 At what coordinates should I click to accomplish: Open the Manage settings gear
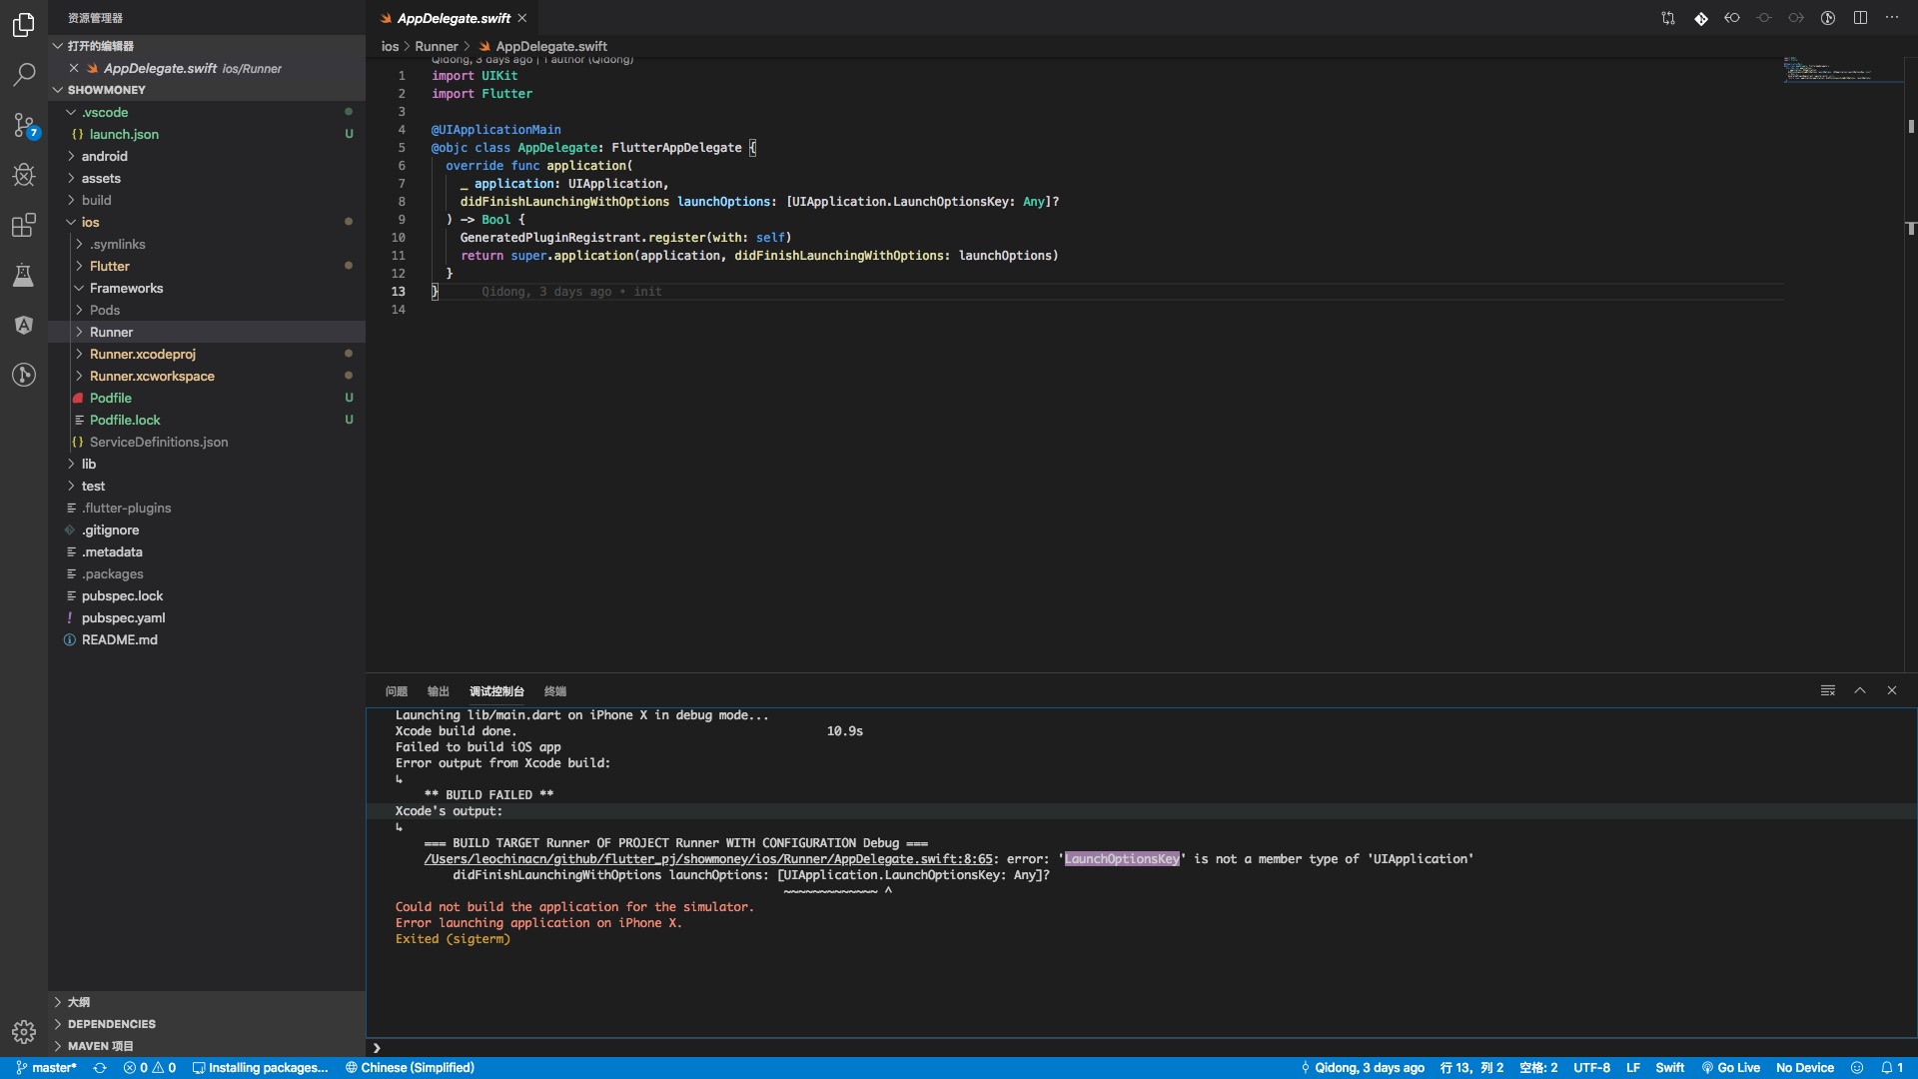pos(24,1032)
